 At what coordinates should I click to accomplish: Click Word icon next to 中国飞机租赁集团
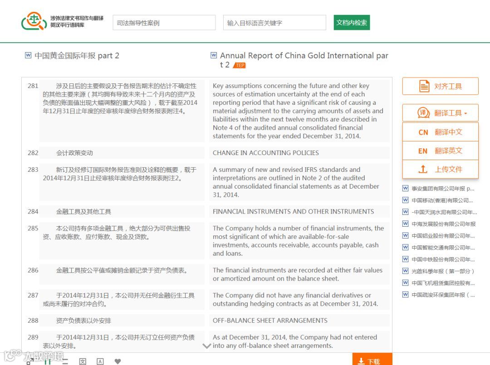(405, 282)
